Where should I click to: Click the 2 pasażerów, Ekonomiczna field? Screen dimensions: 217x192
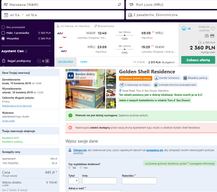click(x=171, y=15)
